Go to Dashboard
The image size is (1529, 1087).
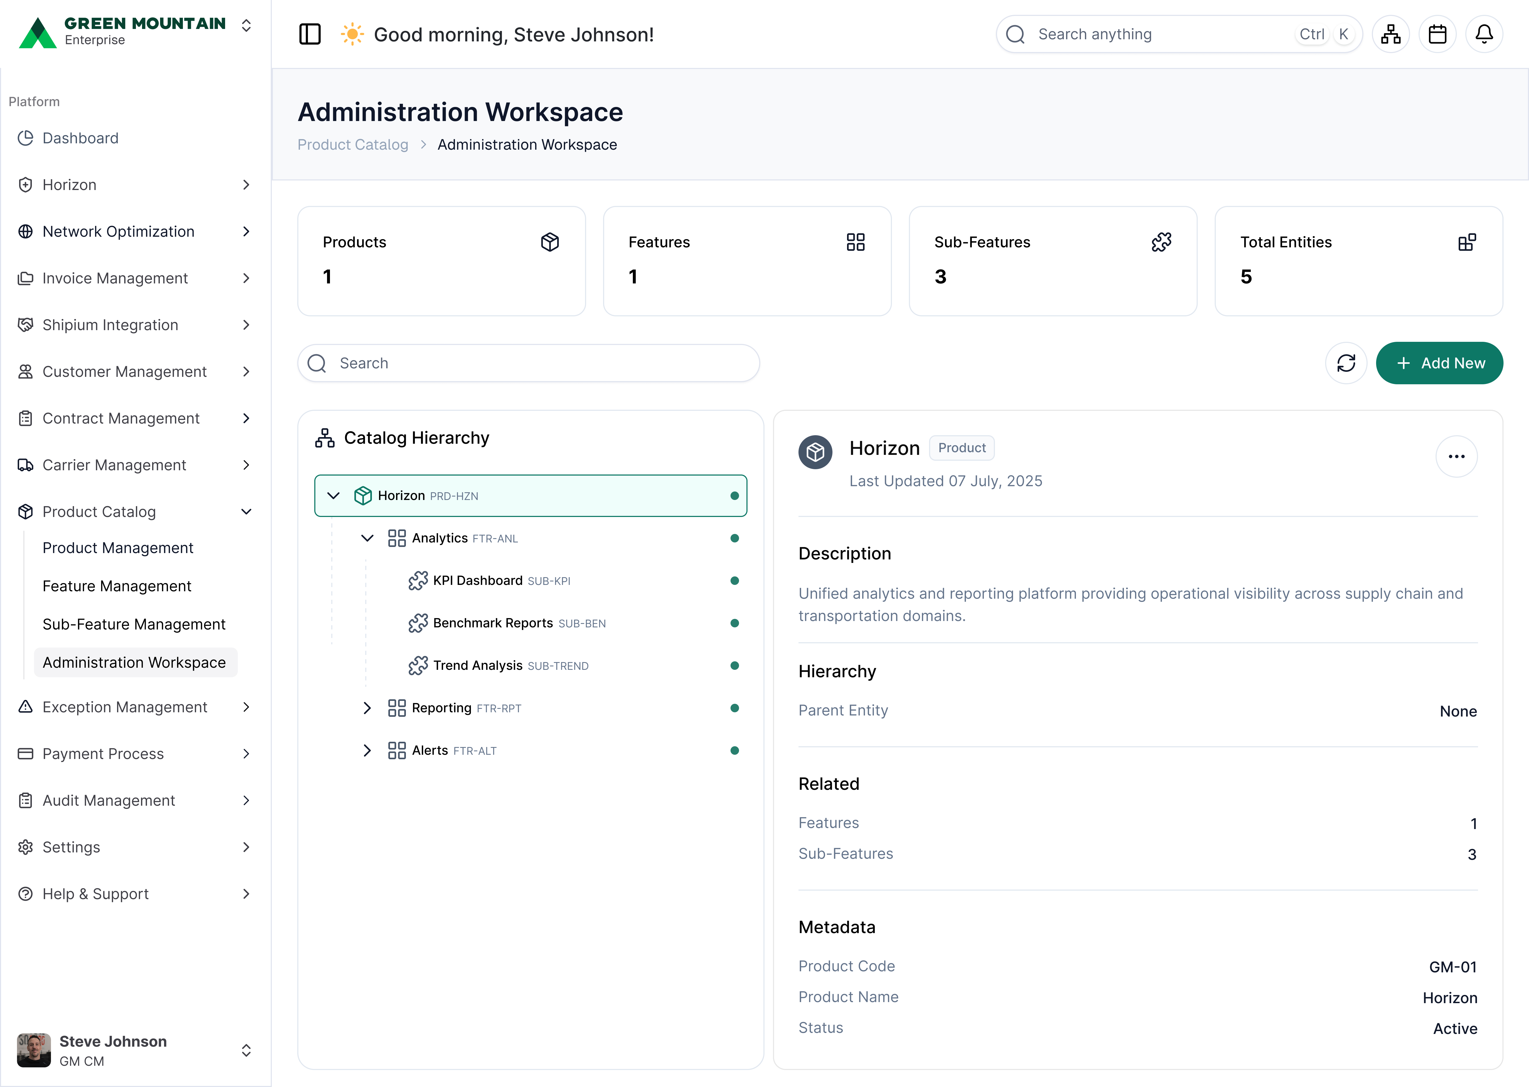[80, 138]
